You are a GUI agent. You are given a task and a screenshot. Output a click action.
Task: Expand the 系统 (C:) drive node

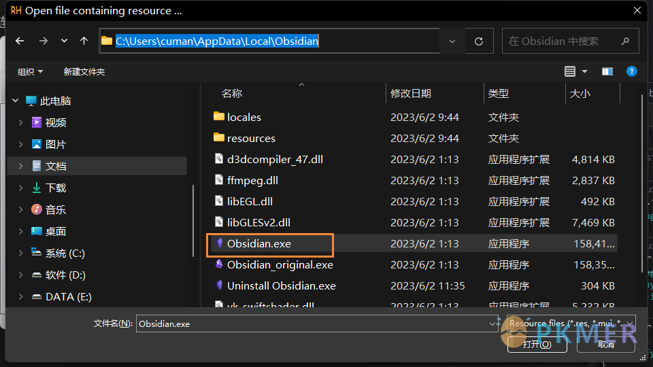point(21,253)
